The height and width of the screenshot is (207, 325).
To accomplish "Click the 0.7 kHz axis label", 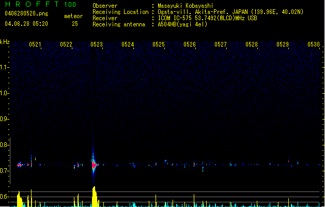I will coord(4,171).
